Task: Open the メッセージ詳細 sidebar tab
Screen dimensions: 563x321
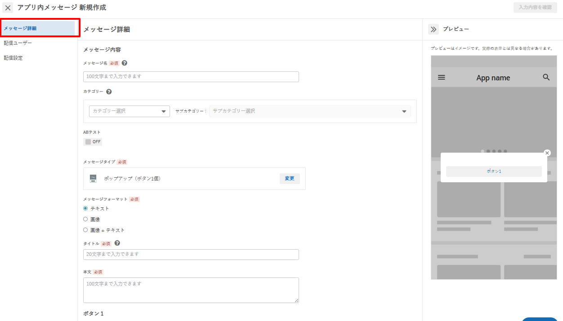Action: [38, 28]
